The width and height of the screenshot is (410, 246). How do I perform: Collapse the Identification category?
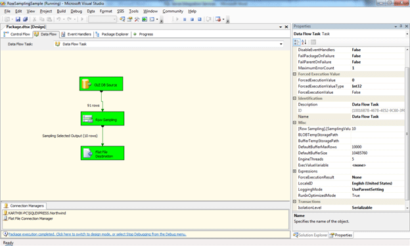[x=294, y=98]
